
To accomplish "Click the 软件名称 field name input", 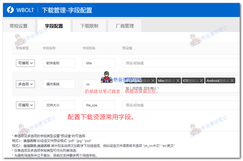I will 59,63.
